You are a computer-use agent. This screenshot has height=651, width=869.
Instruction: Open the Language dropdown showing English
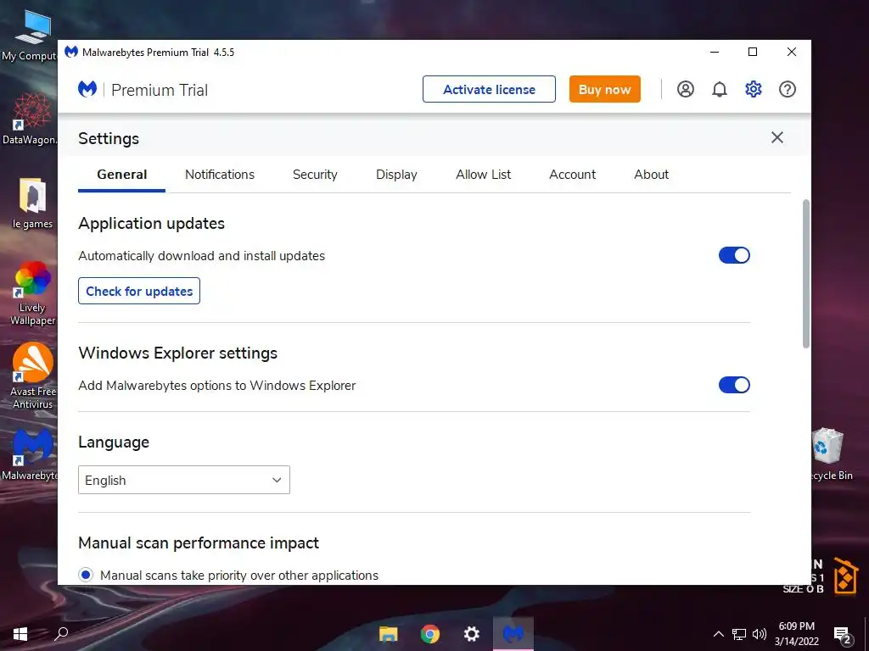184,480
